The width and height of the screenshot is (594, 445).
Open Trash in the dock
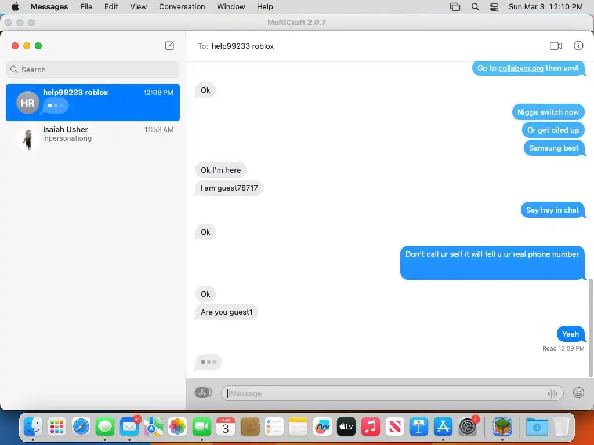click(562, 427)
